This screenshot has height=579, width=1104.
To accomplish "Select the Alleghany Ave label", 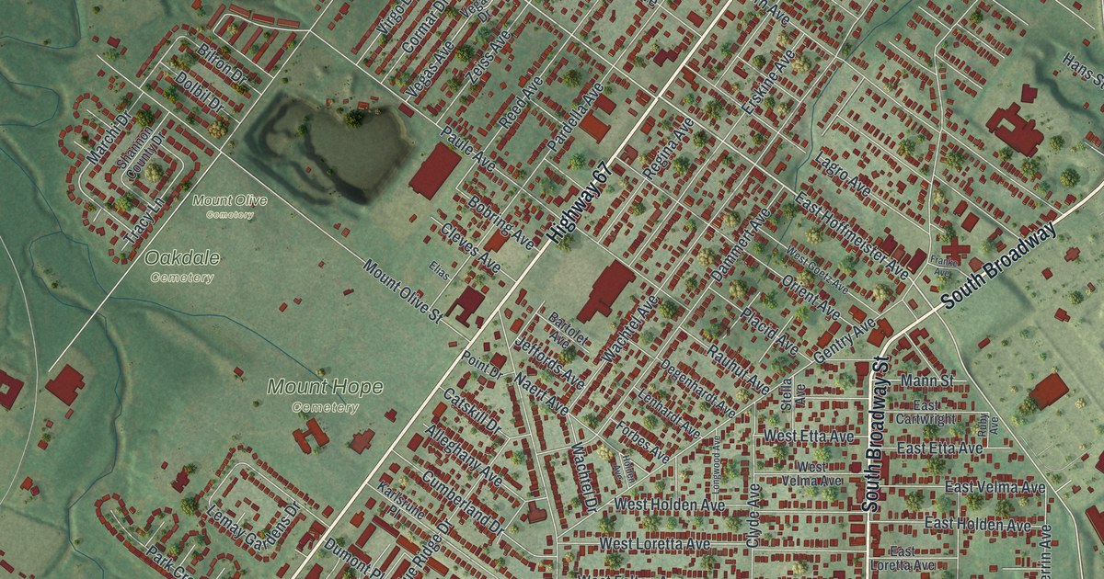I will [x=464, y=455].
